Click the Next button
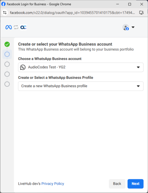The width and height of the screenshot is (148, 193). pos(135,184)
